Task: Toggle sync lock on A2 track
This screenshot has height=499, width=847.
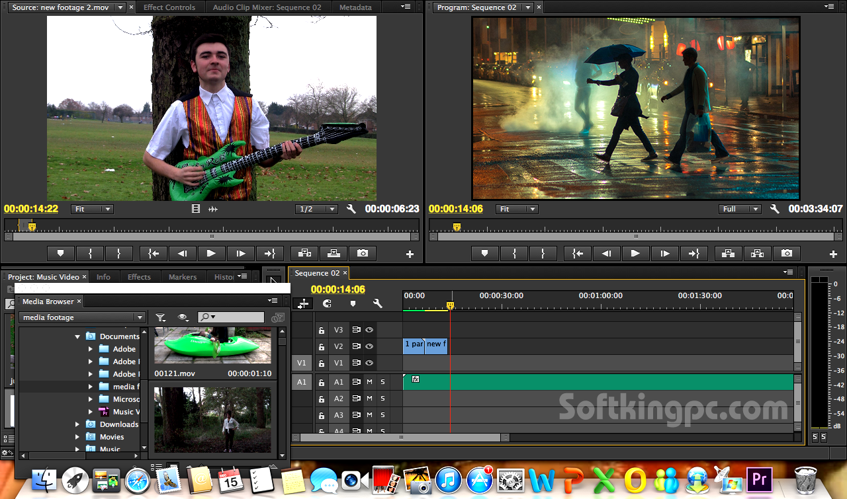Action: point(356,399)
